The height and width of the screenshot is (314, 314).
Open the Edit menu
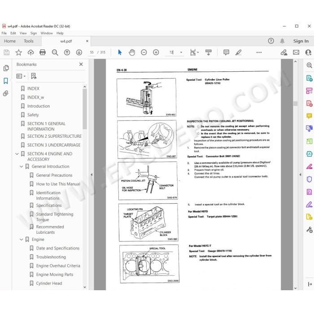click(x=13, y=33)
